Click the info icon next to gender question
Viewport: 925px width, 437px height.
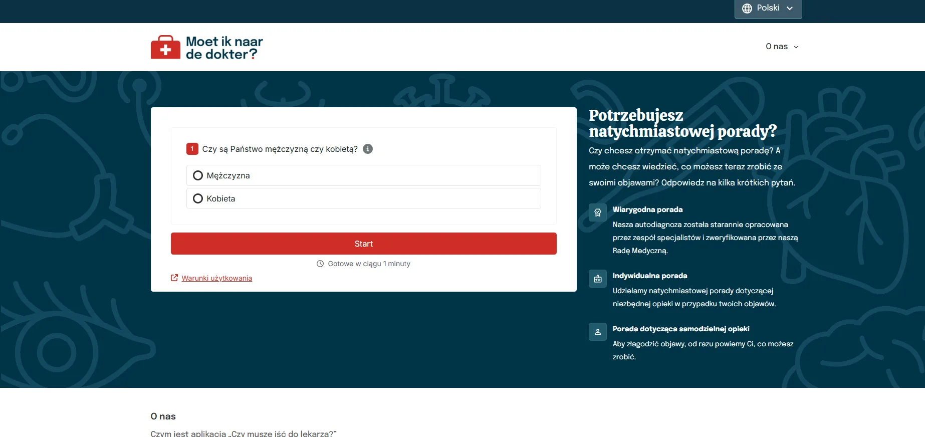click(x=368, y=149)
